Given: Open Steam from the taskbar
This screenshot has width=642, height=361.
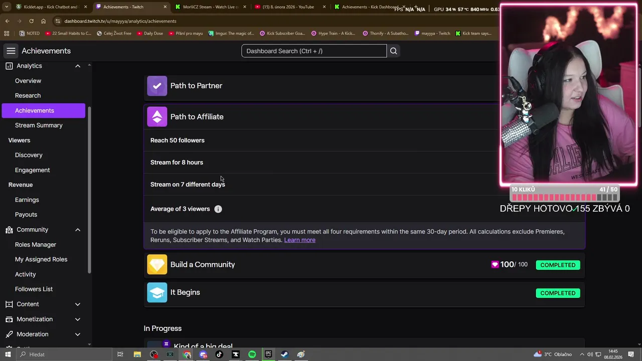Looking at the screenshot, I should coord(284,354).
